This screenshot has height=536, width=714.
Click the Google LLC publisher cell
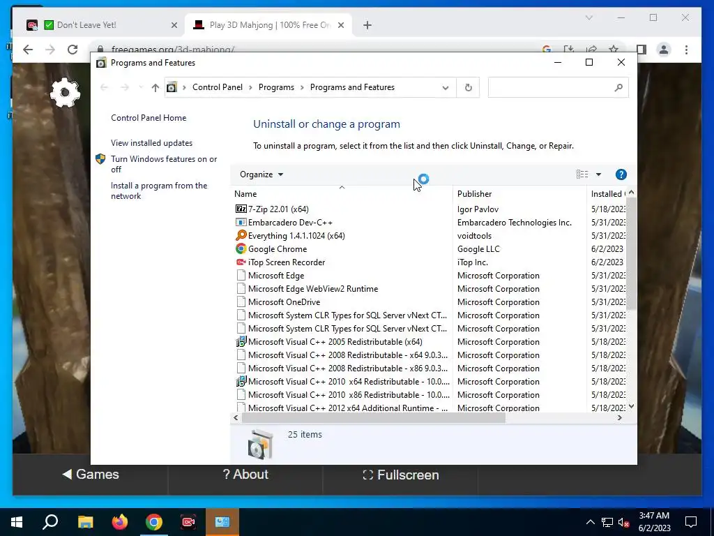click(478, 249)
